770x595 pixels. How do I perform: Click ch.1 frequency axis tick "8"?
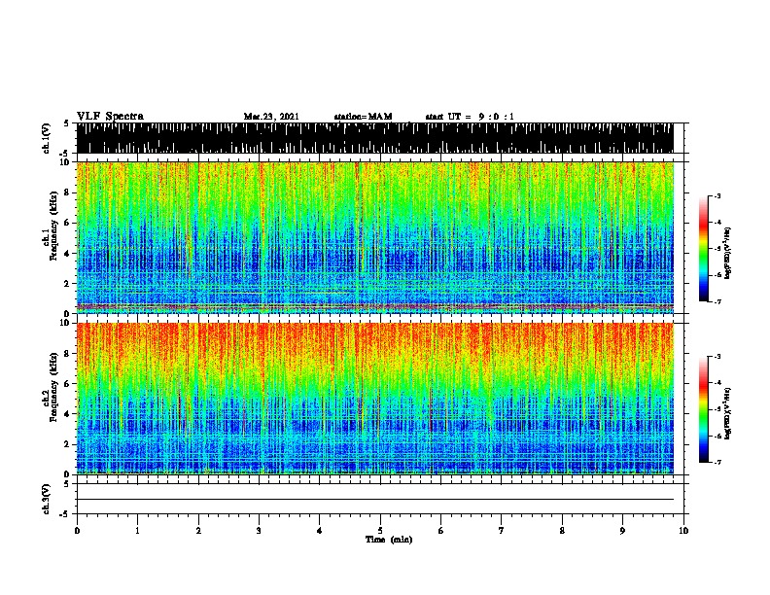[68, 192]
